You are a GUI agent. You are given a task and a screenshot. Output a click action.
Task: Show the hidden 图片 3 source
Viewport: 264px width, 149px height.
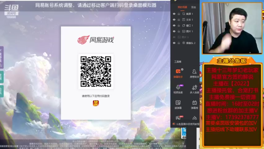(174, 37)
